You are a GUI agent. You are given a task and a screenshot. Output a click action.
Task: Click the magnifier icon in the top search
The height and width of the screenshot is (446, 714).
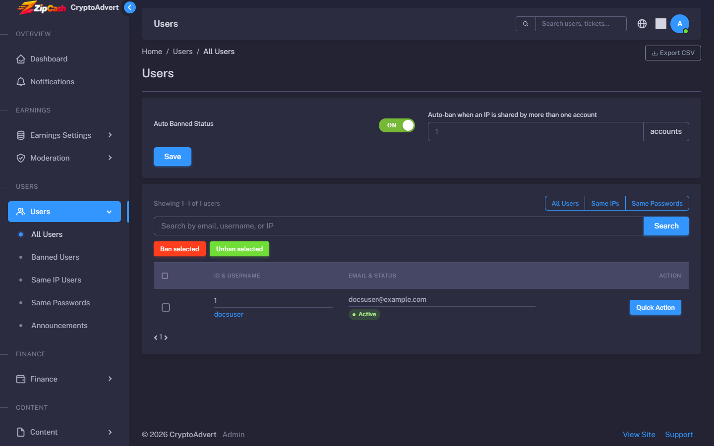[526, 24]
